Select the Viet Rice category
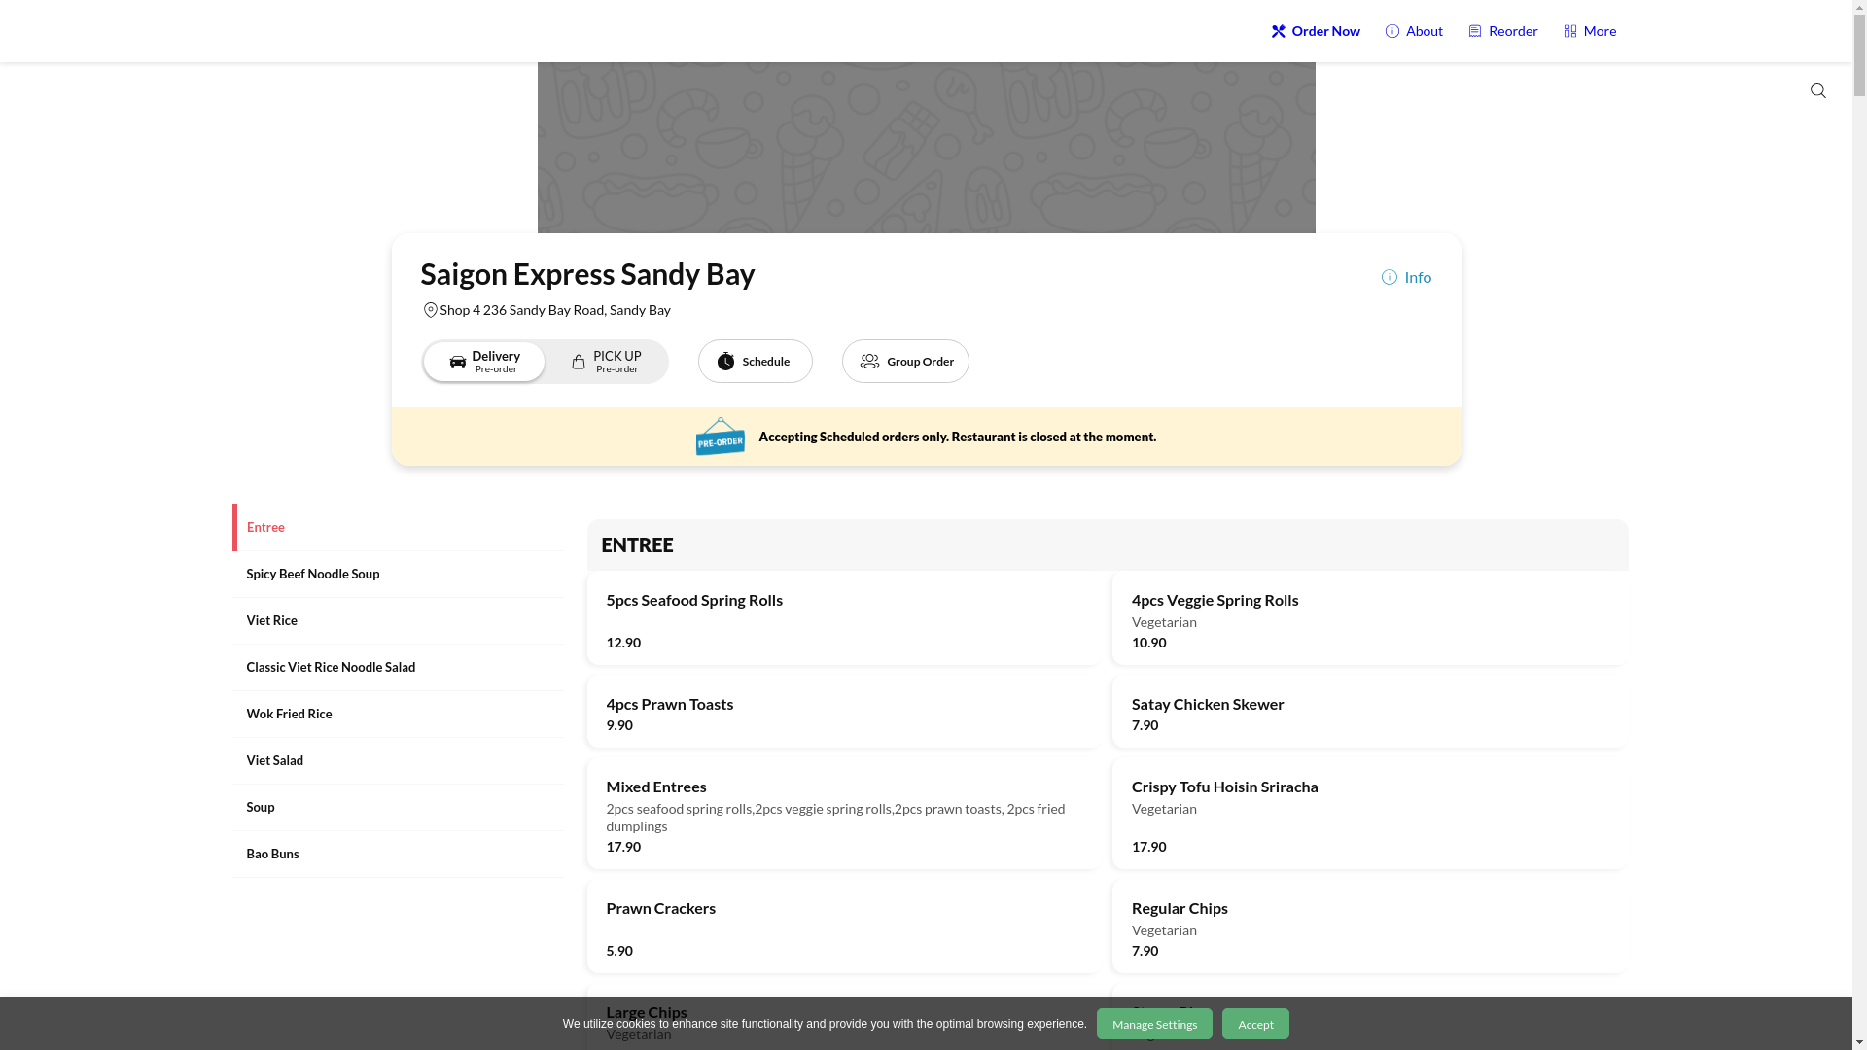 click(397, 620)
